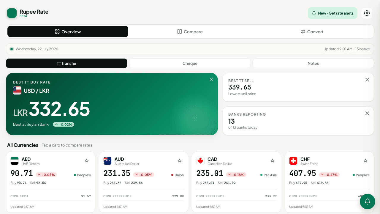Click the CAD -0.18% change badge

(x=236, y=175)
